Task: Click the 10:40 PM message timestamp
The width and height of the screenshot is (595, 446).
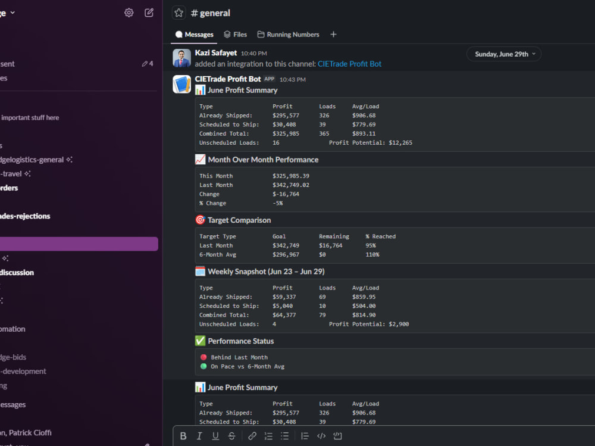Action: click(x=254, y=54)
